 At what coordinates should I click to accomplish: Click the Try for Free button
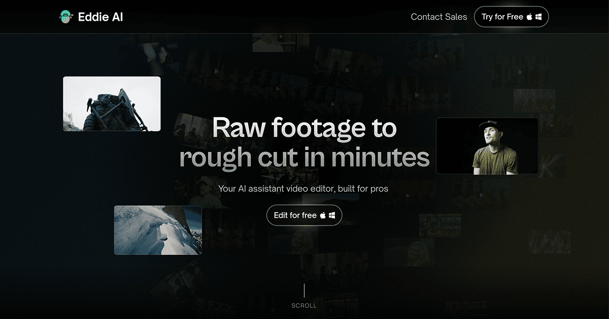click(511, 17)
